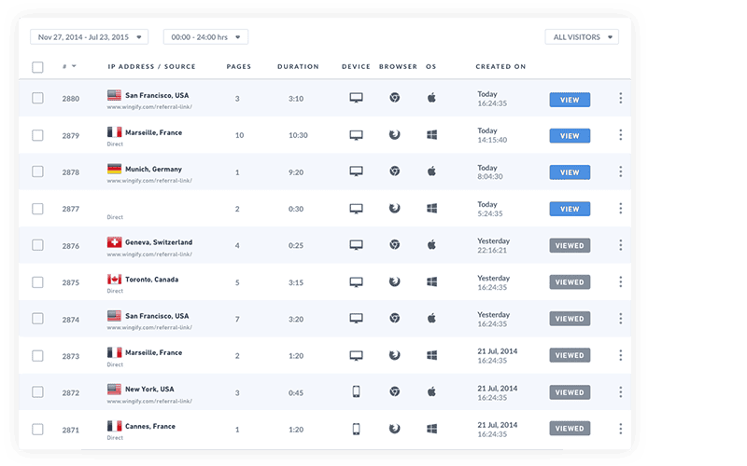Click the desktop device icon for visitor 2879
Screen dimensions: 747x466
[356, 135]
